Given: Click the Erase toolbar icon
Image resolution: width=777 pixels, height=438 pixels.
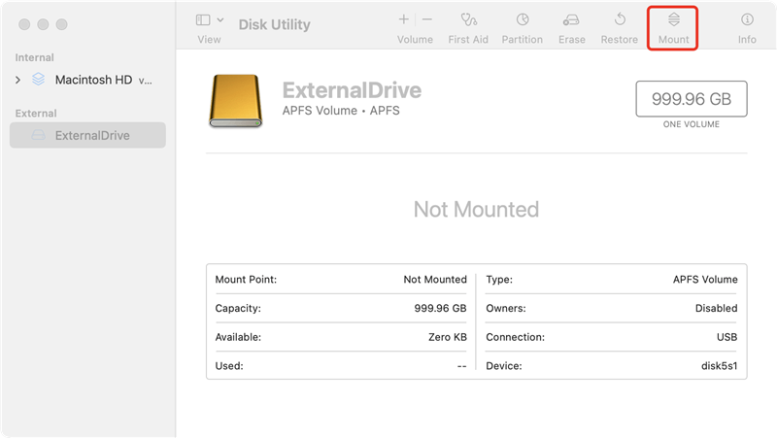Looking at the screenshot, I should [571, 20].
